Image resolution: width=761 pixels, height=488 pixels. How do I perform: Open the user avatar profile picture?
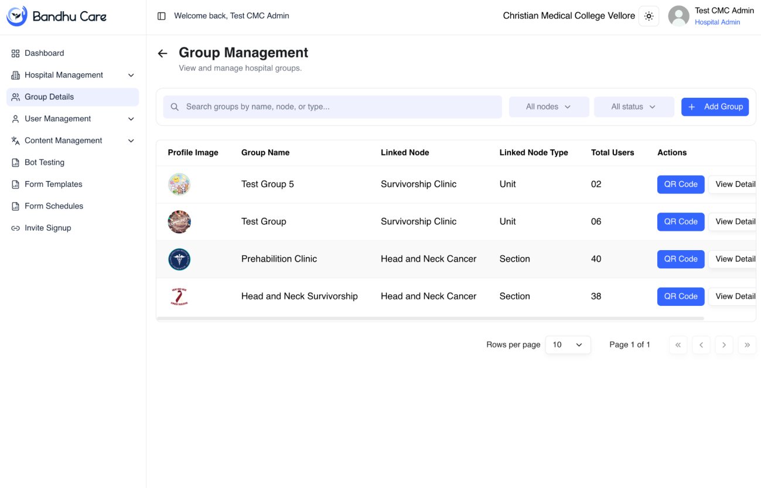tap(678, 16)
